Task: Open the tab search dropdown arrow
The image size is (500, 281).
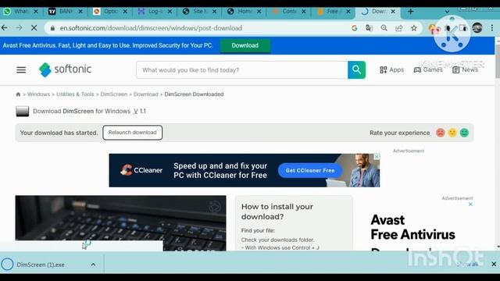Action: (x=447, y=12)
